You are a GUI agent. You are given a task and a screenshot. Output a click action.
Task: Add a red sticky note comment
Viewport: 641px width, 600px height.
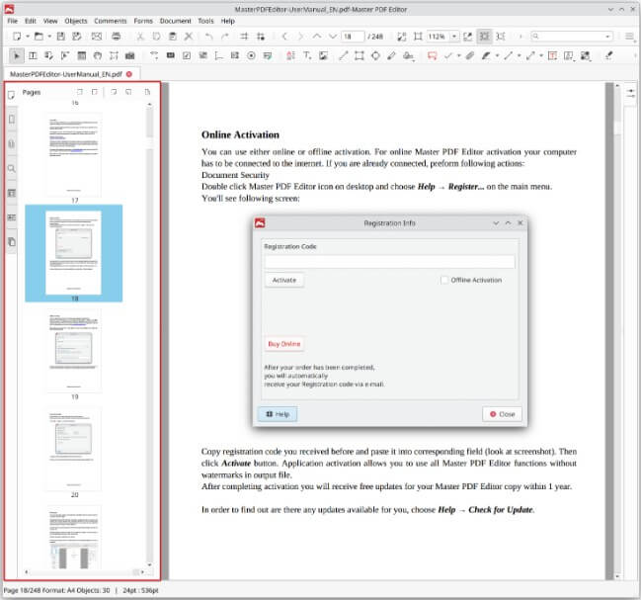tap(432, 55)
